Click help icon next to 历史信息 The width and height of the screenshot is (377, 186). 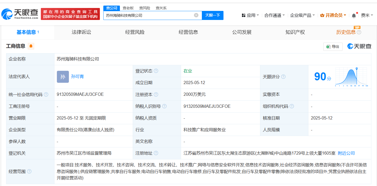tap(359, 32)
